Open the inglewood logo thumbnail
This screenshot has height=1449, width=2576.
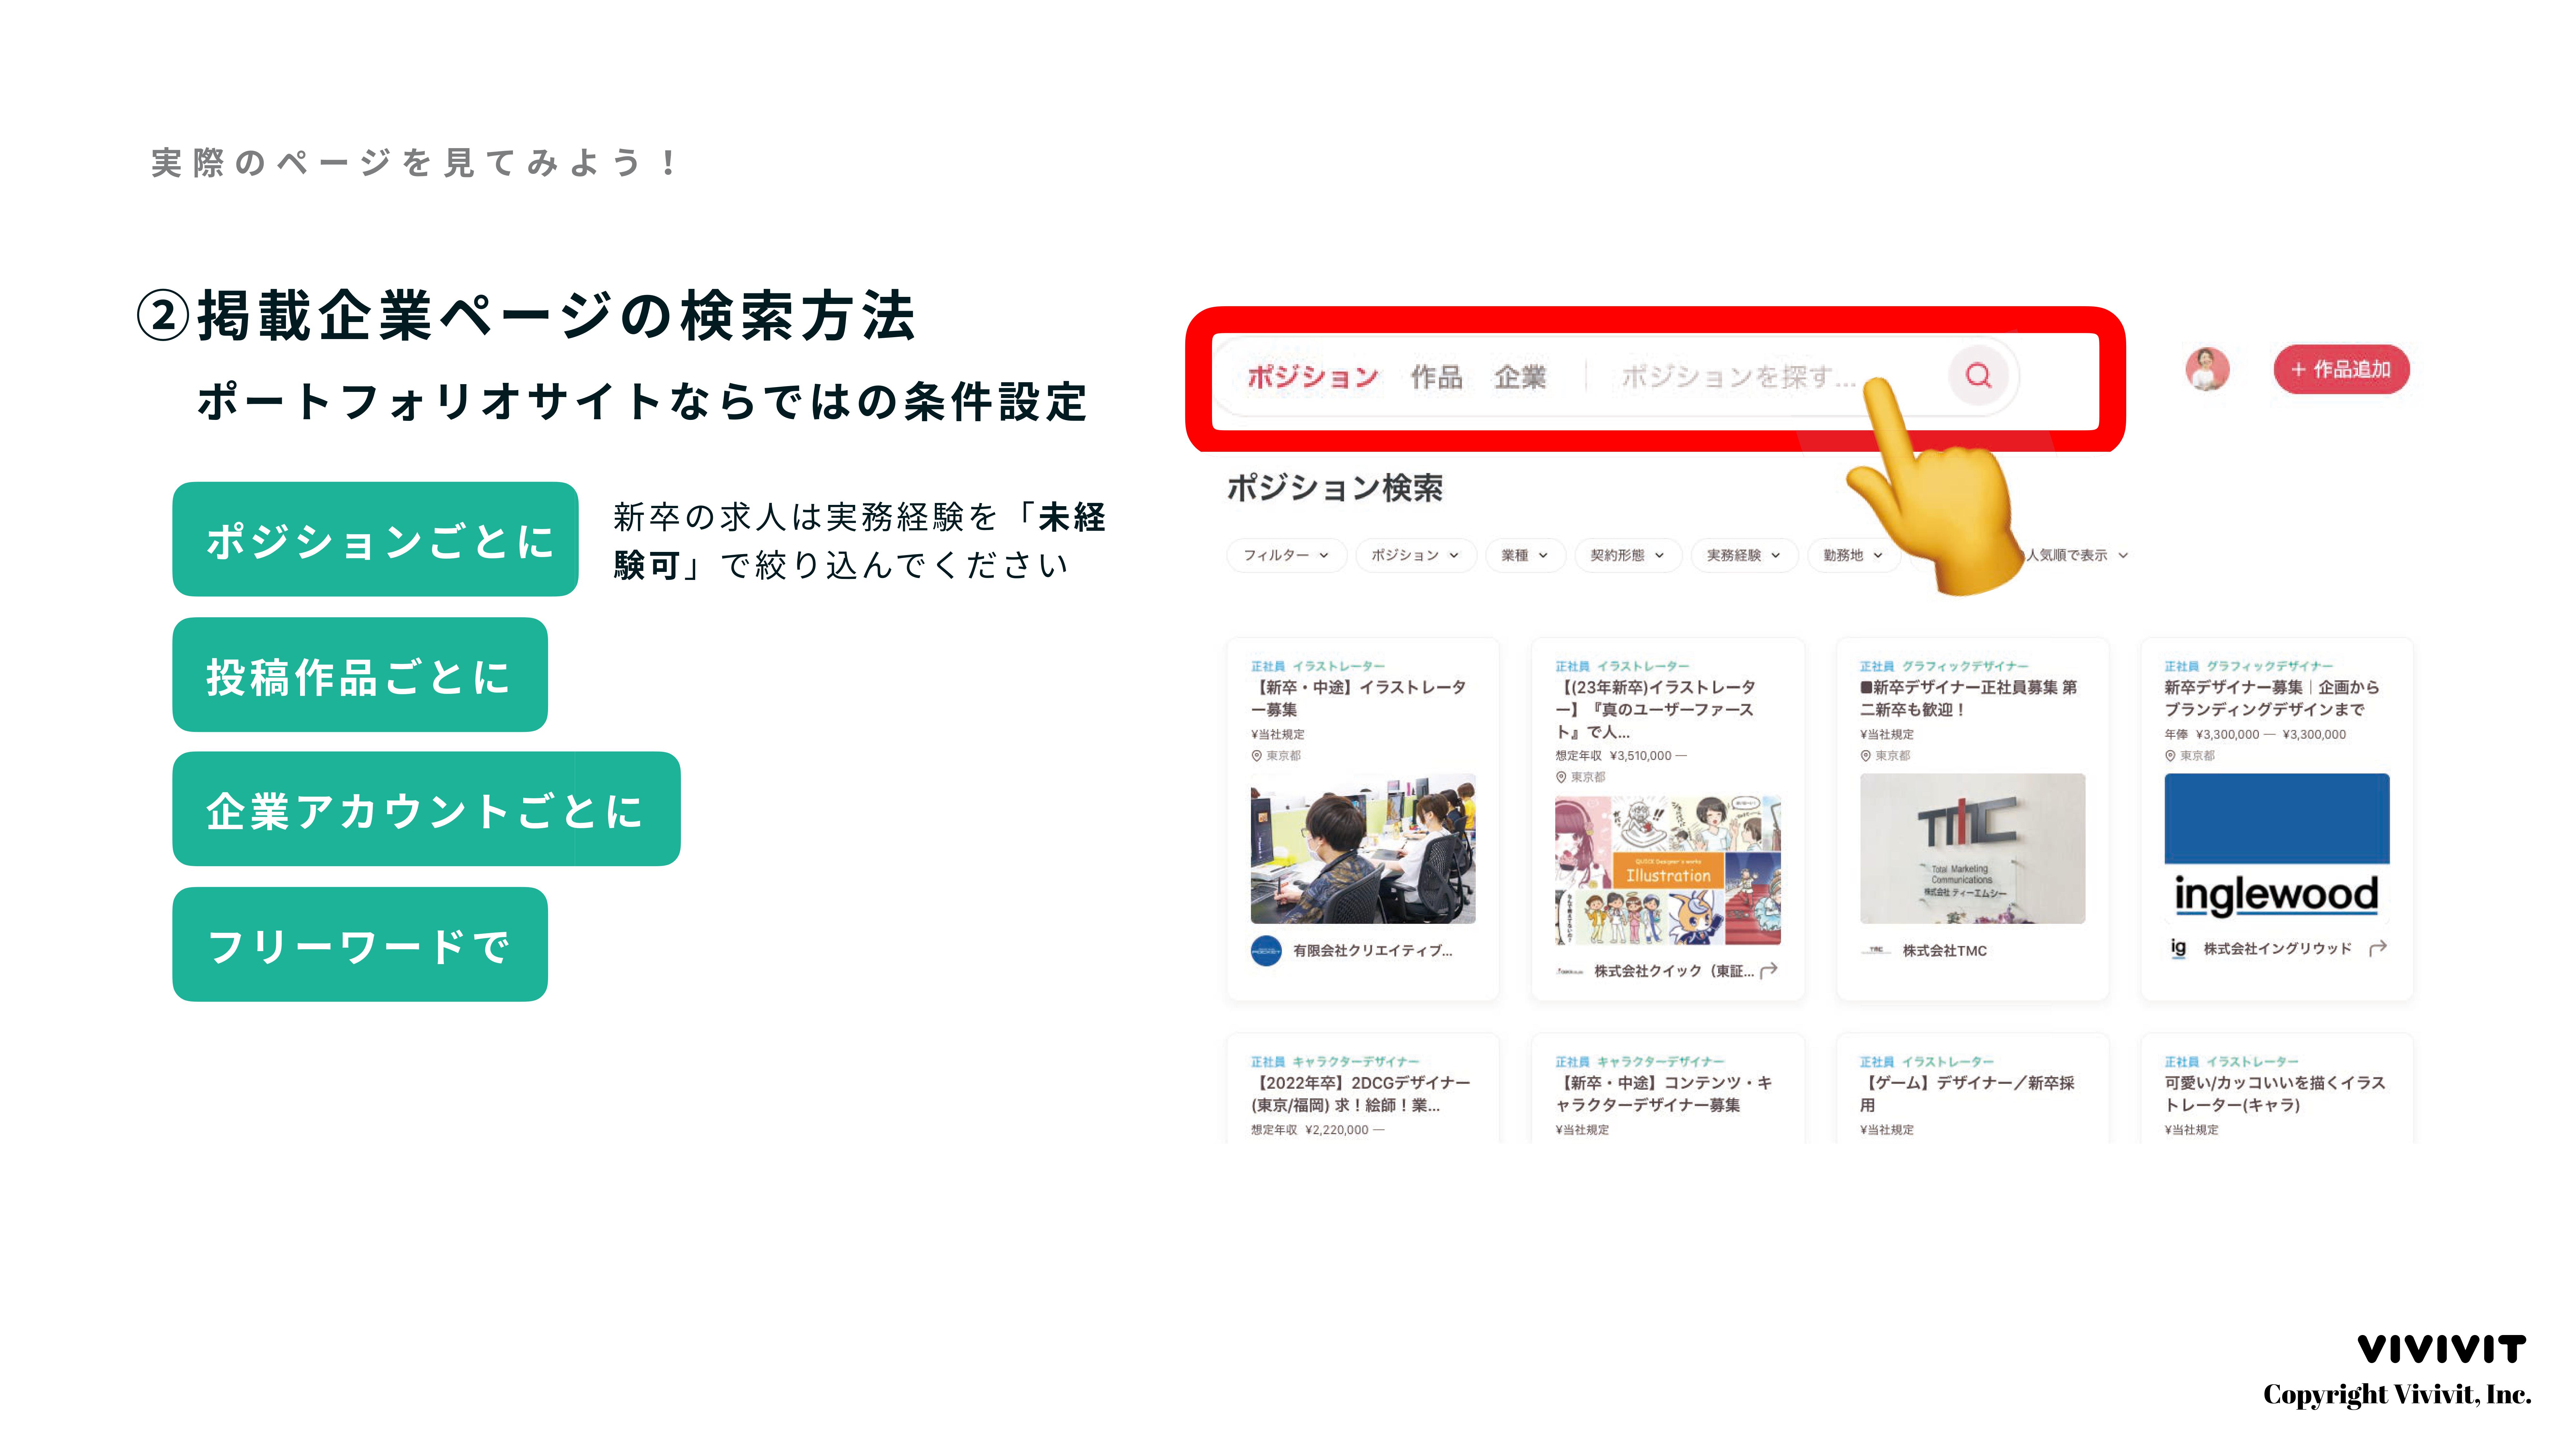pos(2277,848)
